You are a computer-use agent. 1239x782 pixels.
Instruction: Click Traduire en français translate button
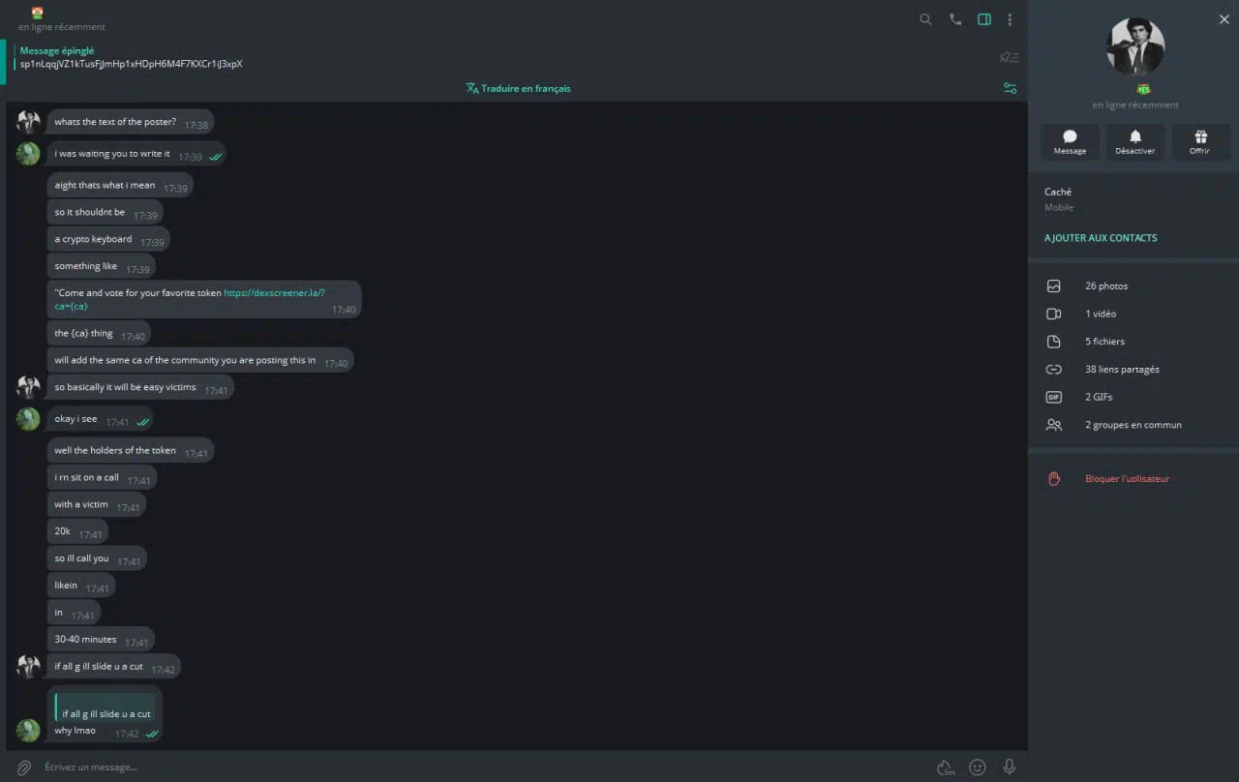519,88
